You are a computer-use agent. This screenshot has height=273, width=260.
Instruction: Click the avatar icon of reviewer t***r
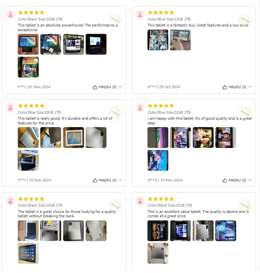pos(10,14)
